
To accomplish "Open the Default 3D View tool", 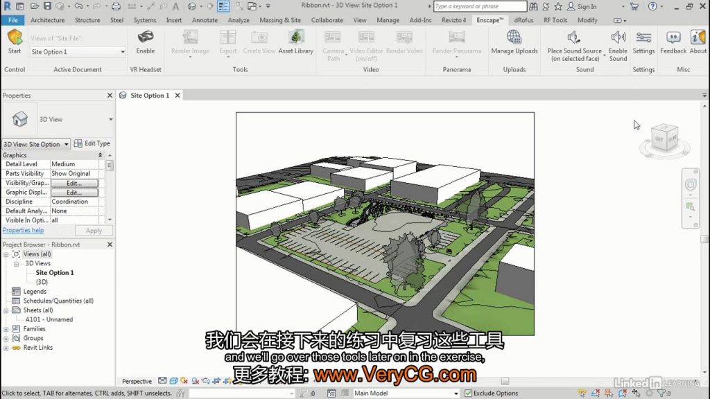I will tap(192, 6).
